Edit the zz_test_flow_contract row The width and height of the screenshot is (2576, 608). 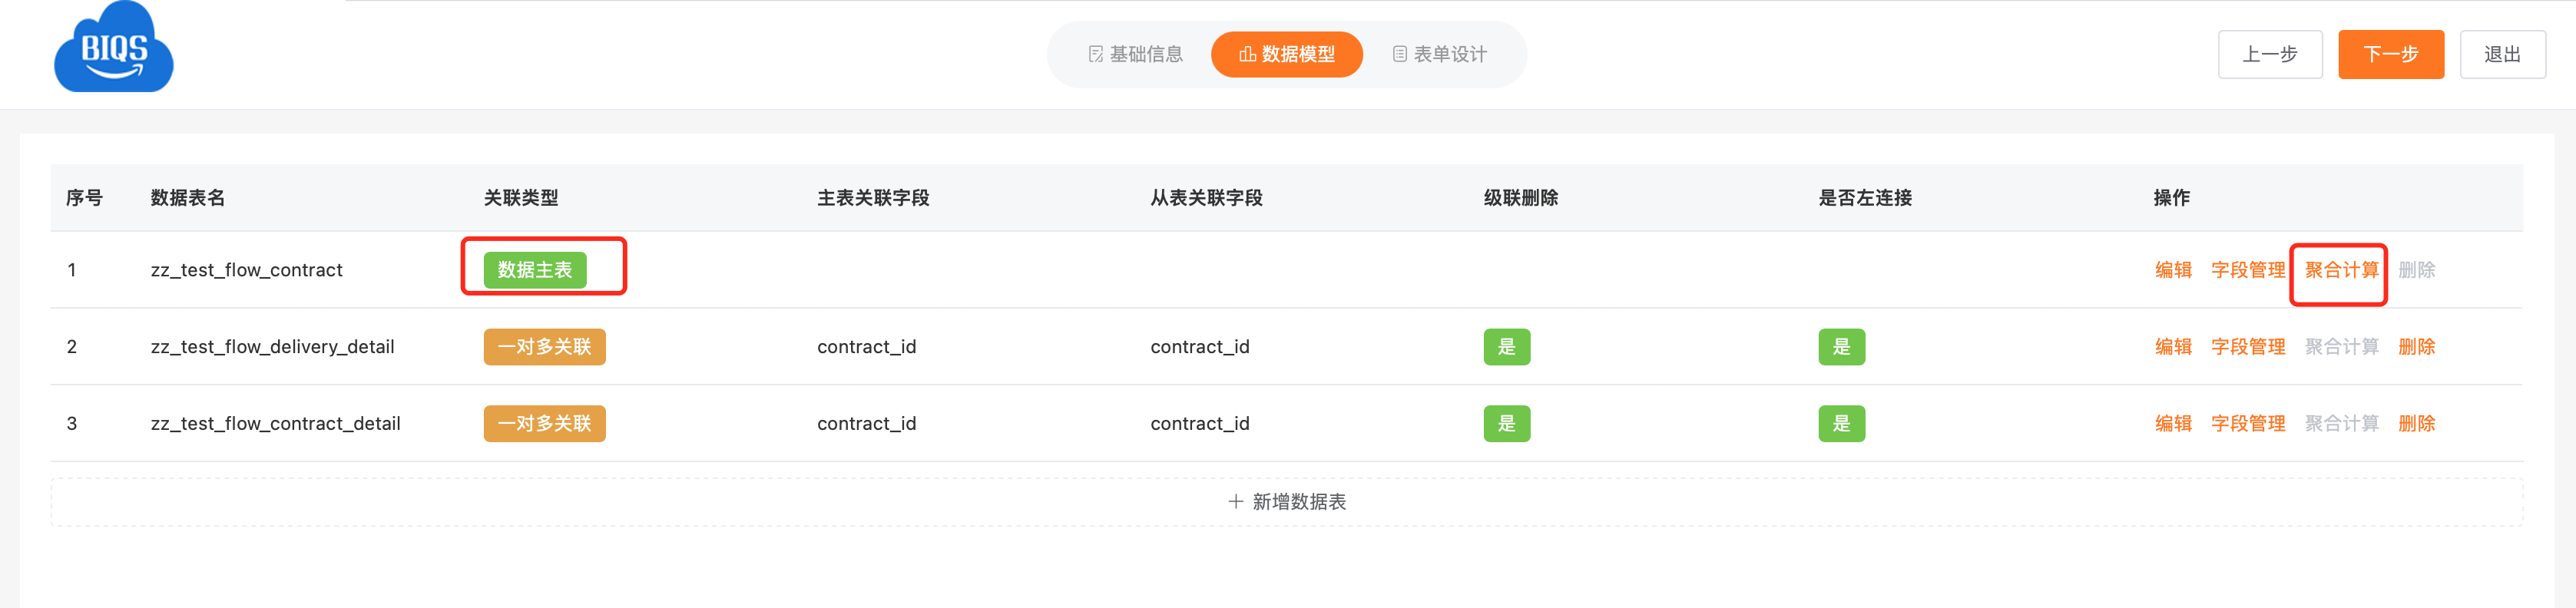(x=2172, y=270)
